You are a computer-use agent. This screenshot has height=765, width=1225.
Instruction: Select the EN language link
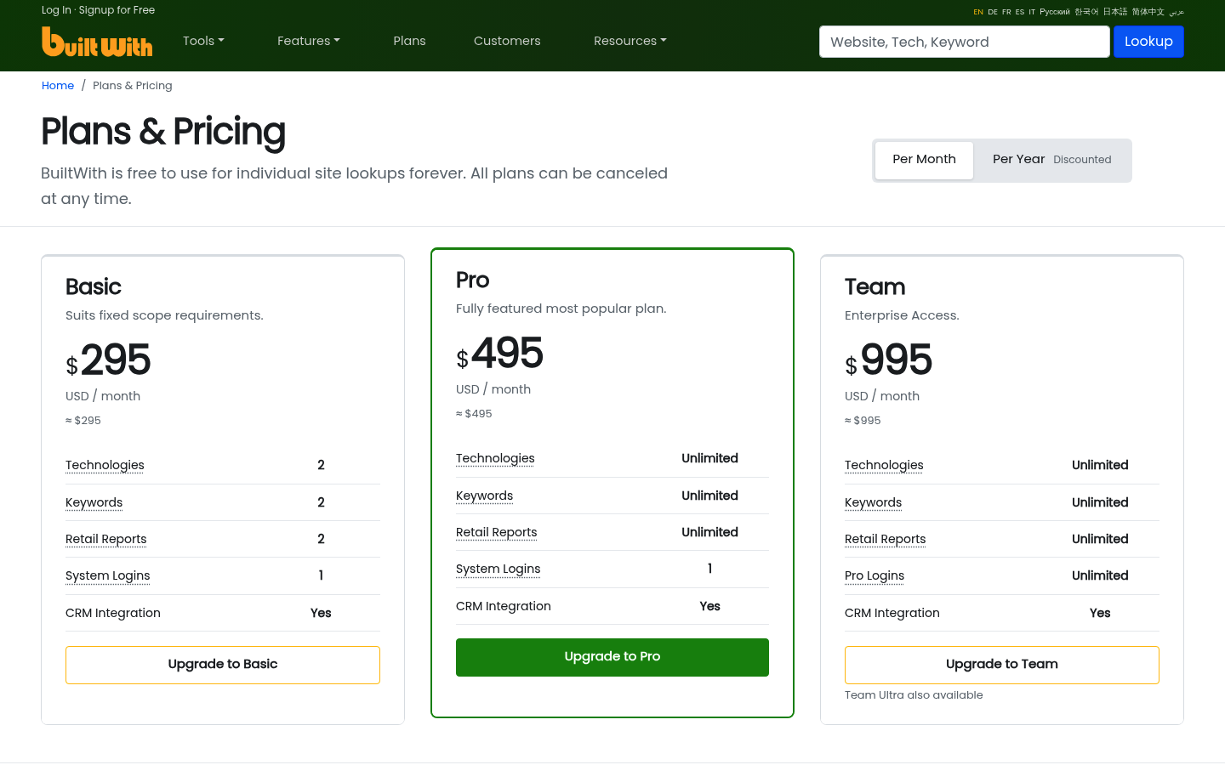[x=978, y=12]
